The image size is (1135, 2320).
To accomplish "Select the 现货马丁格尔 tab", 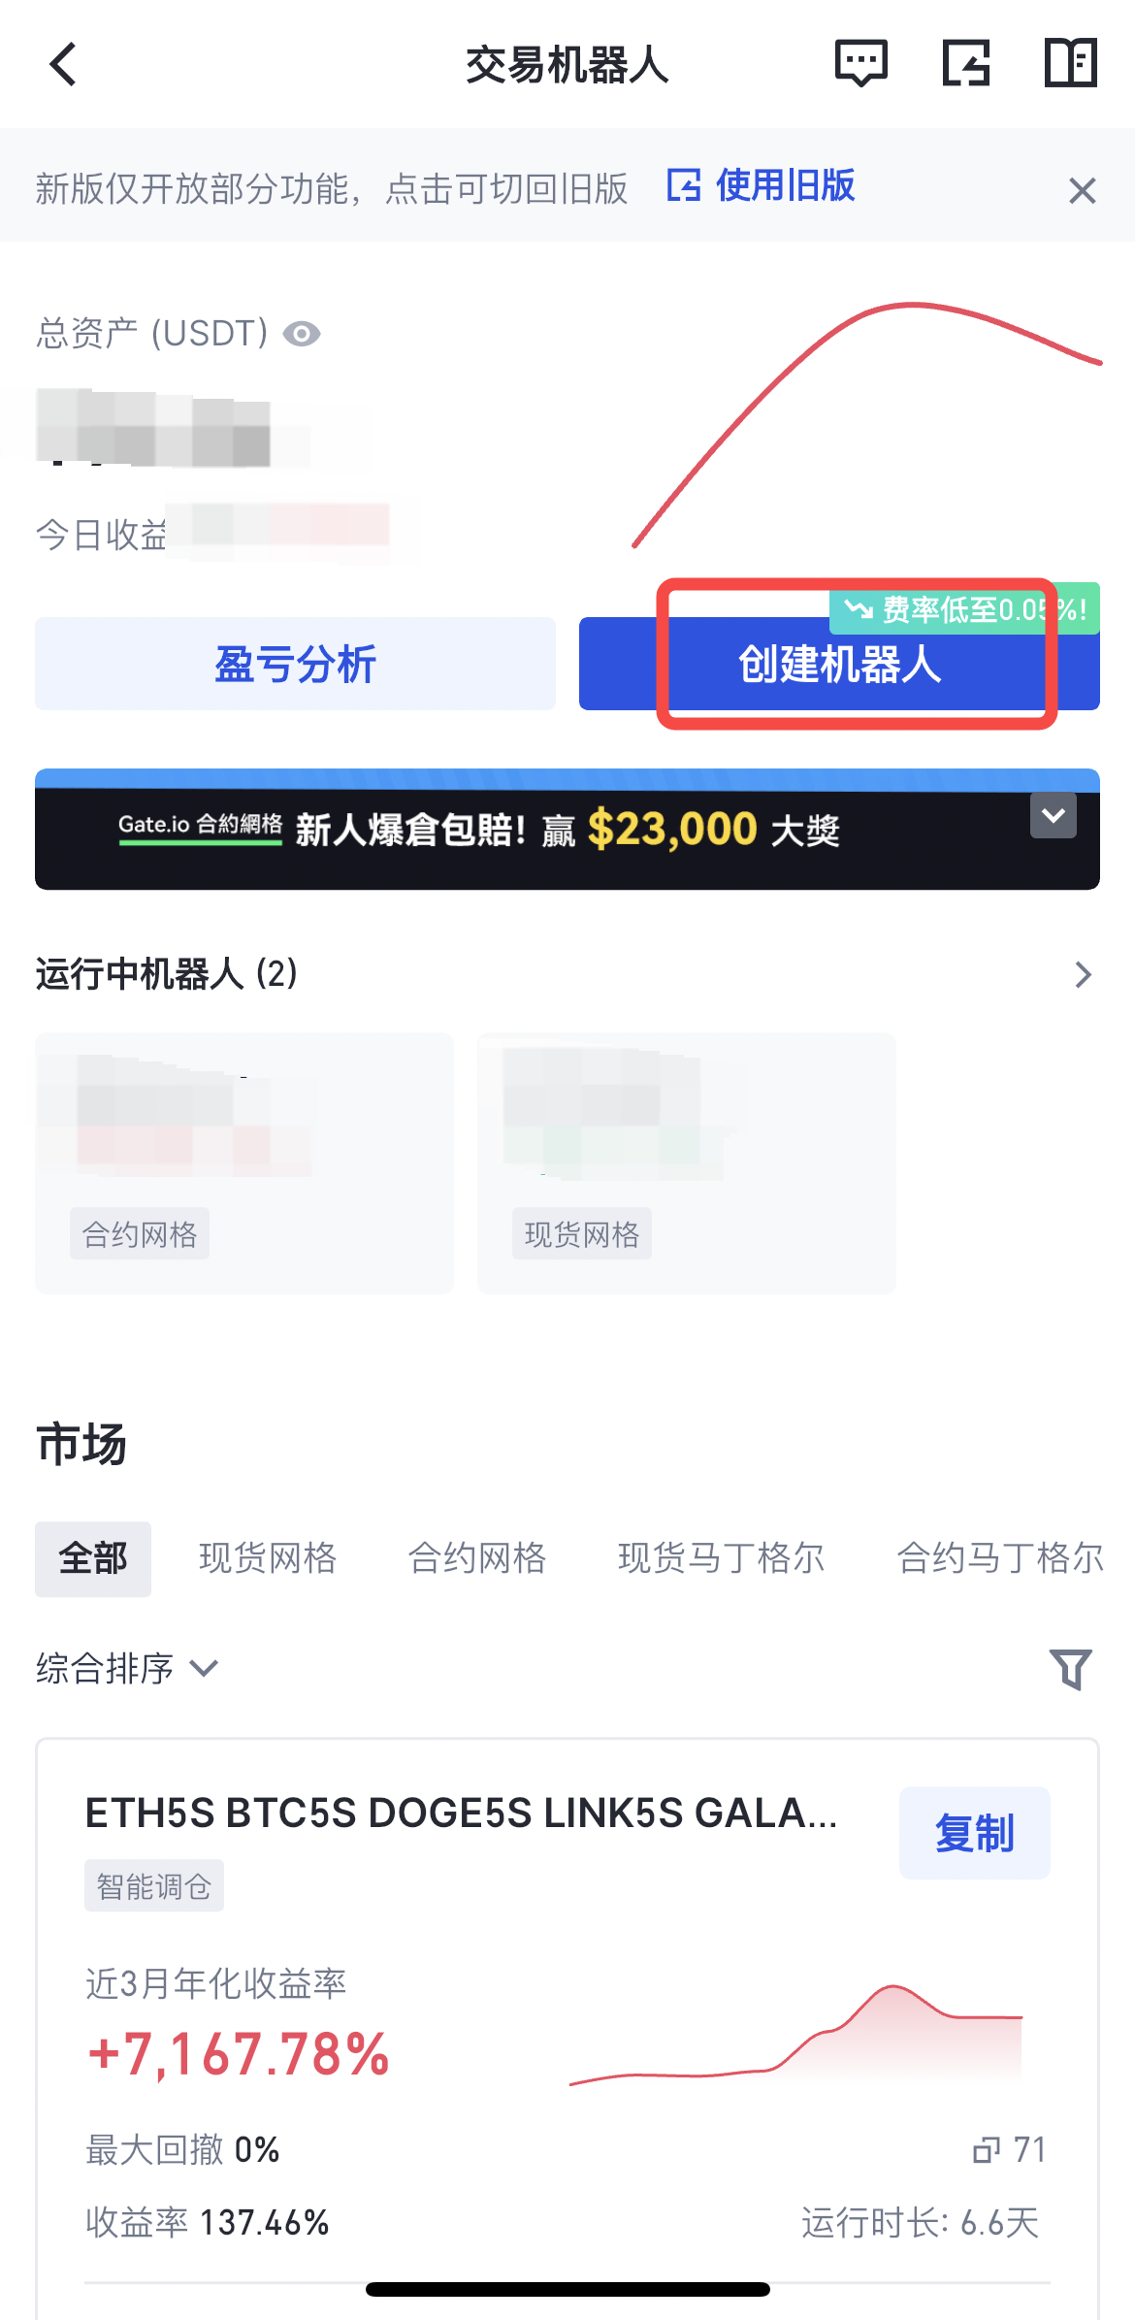I will [x=722, y=1559].
